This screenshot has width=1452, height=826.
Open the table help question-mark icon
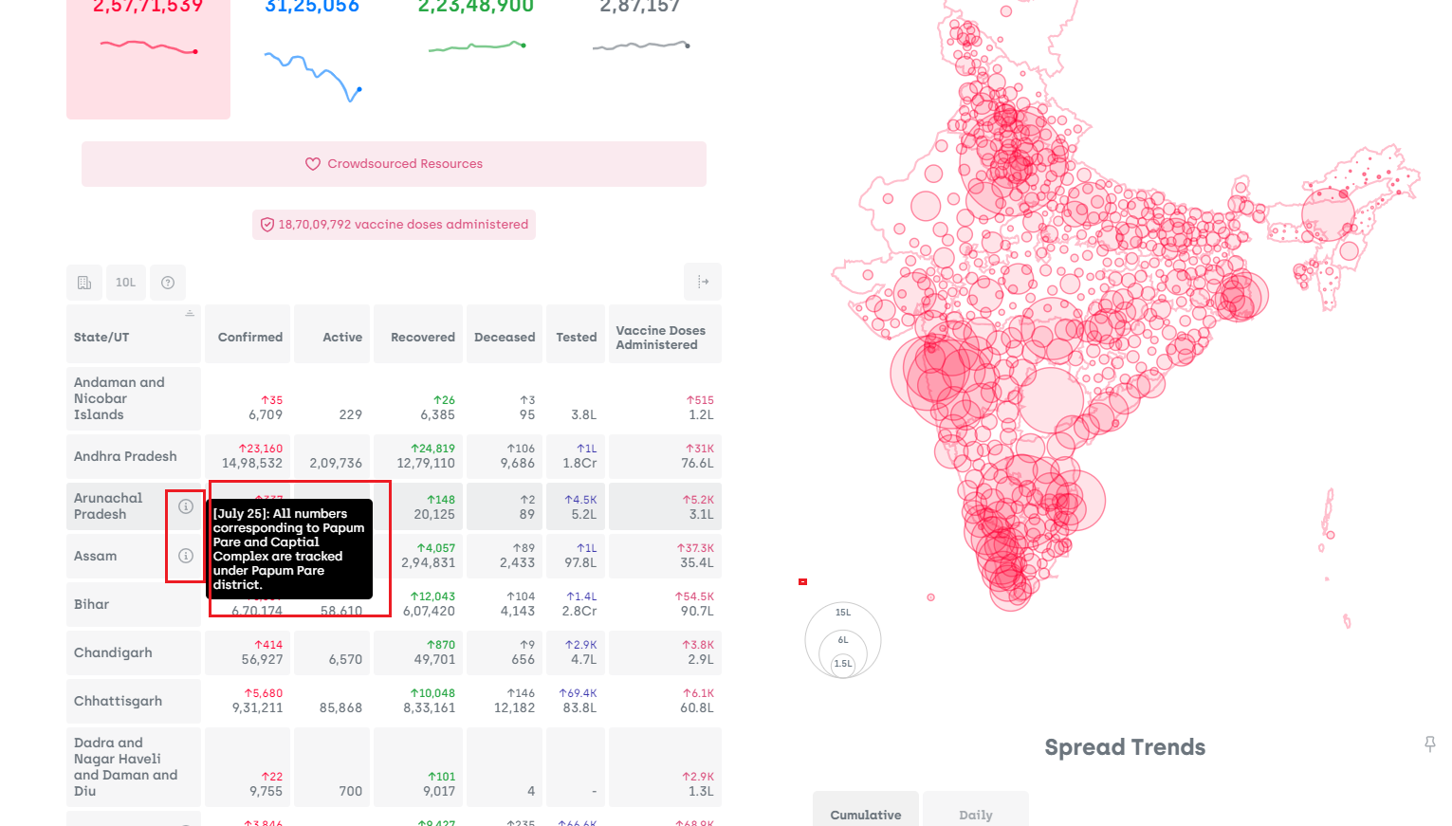click(x=168, y=283)
